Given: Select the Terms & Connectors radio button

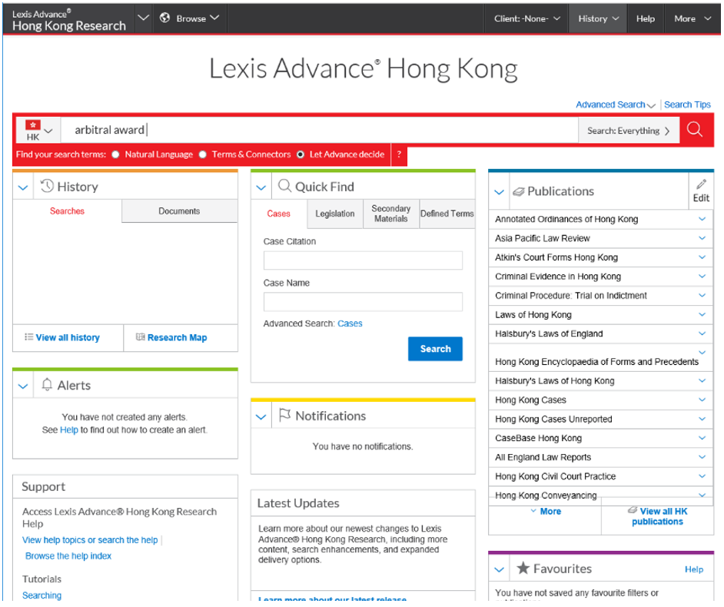Looking at the screenshot, I should 202,154.
